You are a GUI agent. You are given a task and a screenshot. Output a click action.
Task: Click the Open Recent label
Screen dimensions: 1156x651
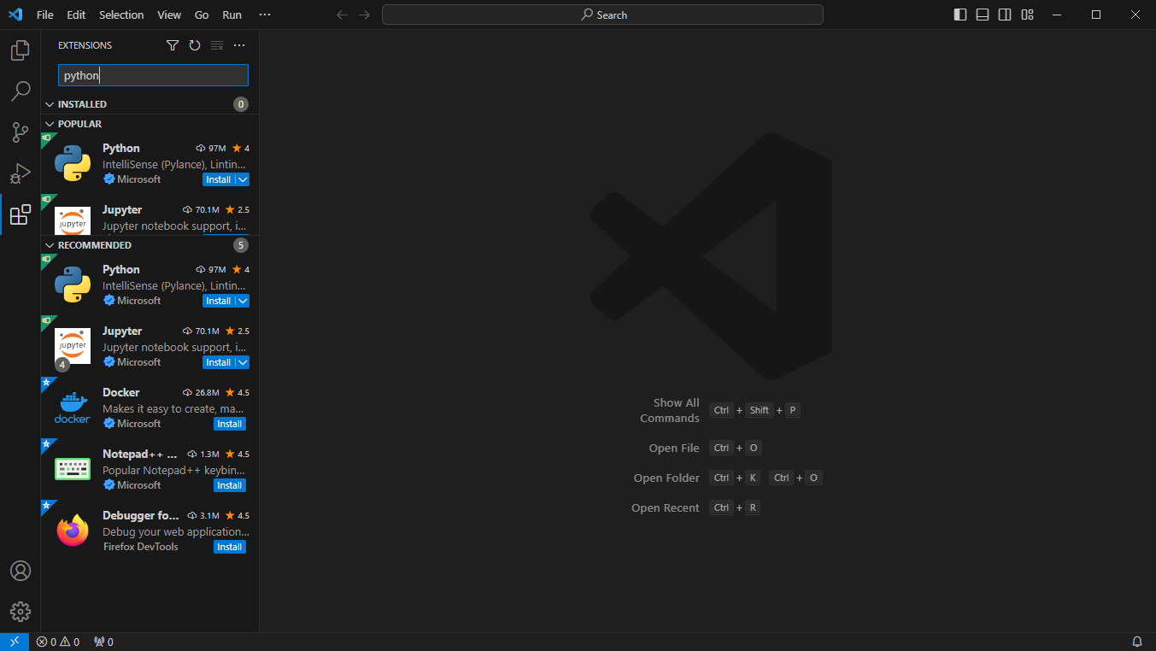point(666,507)
